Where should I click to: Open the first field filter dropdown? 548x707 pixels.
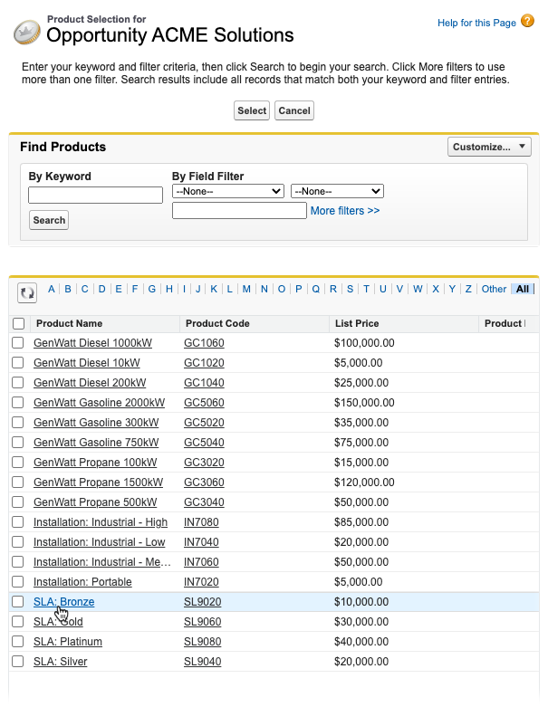pos(227,191)
